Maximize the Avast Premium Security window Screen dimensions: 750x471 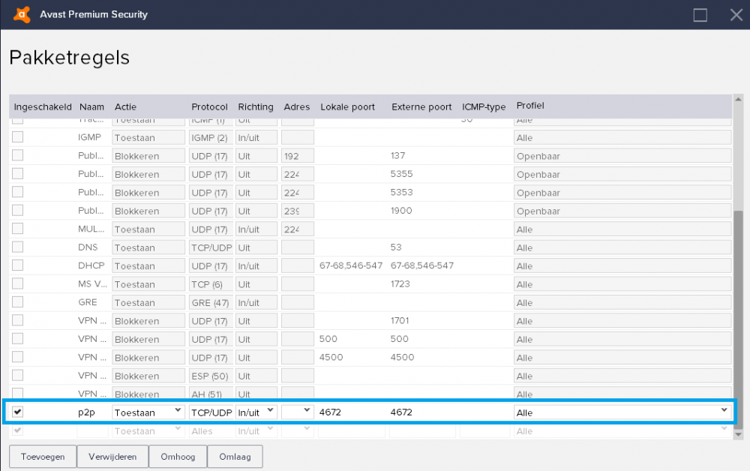click(x=700, y=15)
